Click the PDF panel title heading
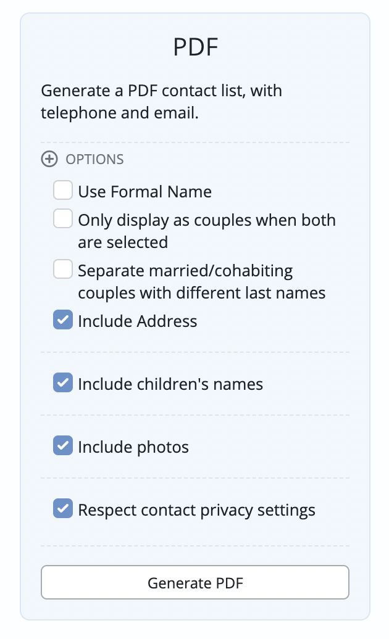Viewport: 389px width, 639px height. (195, 47)
